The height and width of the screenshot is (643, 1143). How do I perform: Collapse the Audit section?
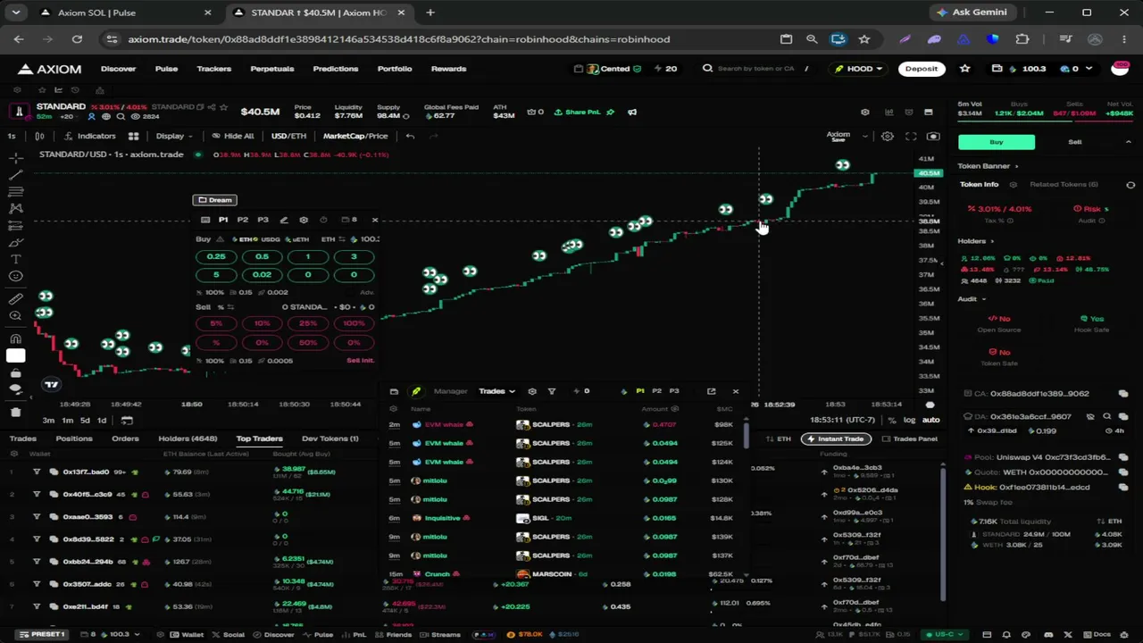pos(972,299)
